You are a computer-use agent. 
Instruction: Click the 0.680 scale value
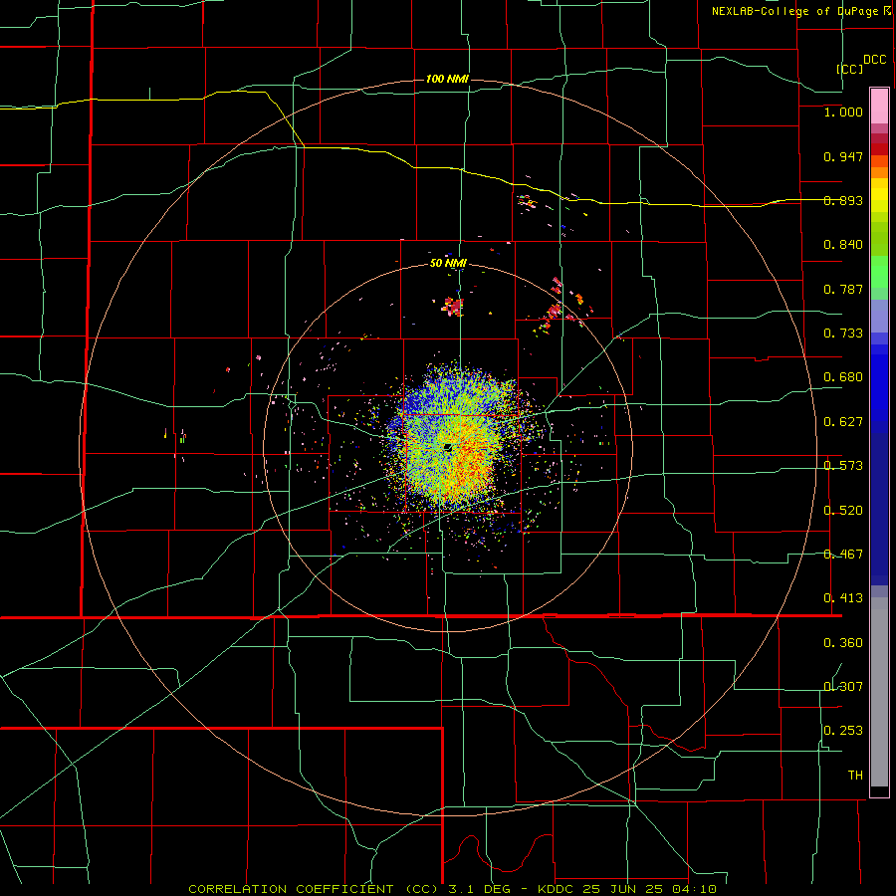click(843, 377)
